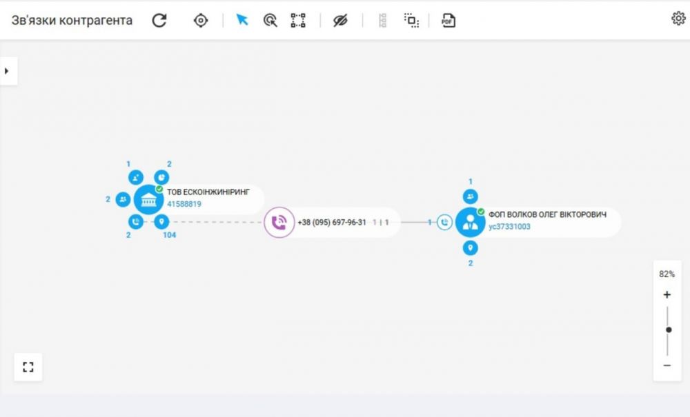Viewport: 690px width, 417px height.
Task: Center the graph with the target icon
Action: tap(201, 20)
